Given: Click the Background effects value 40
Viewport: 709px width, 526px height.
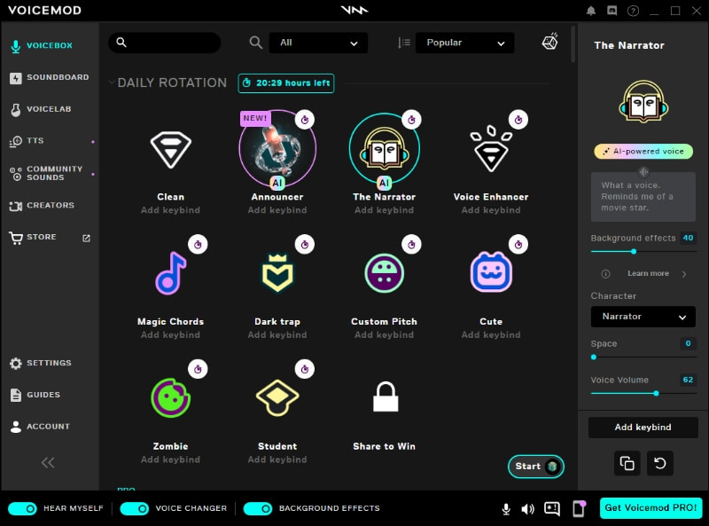Looking at the screenshot, I should (688, 238).
